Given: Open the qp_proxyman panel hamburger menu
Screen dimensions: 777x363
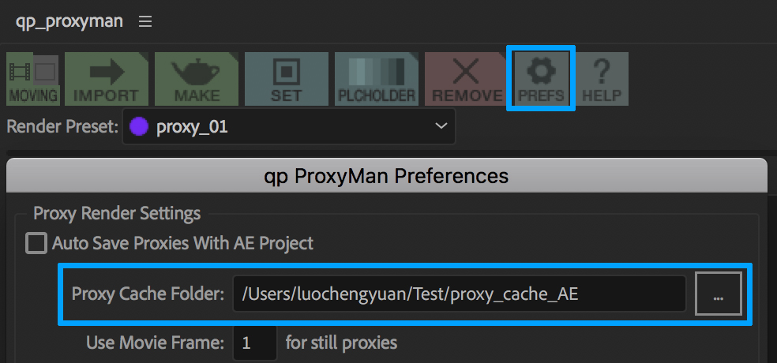Looking at the screenshot, I should tap(145, 22).
